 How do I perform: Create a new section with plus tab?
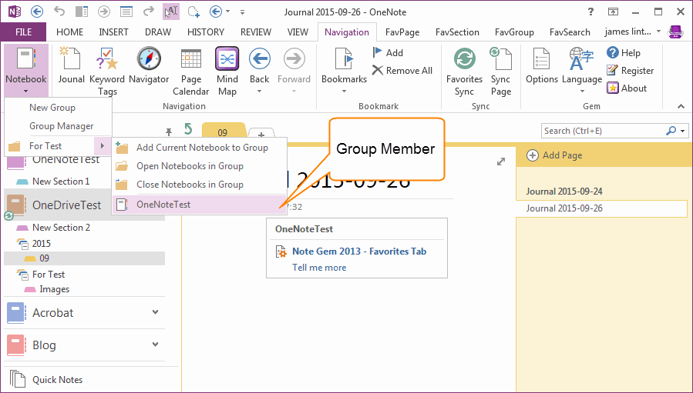coord(261,134)
